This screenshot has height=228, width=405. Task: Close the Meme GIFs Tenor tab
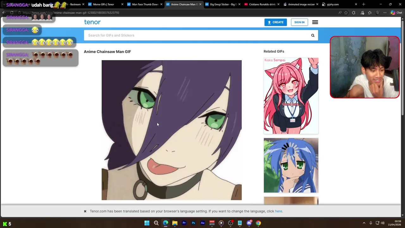(x=122, y=4)
